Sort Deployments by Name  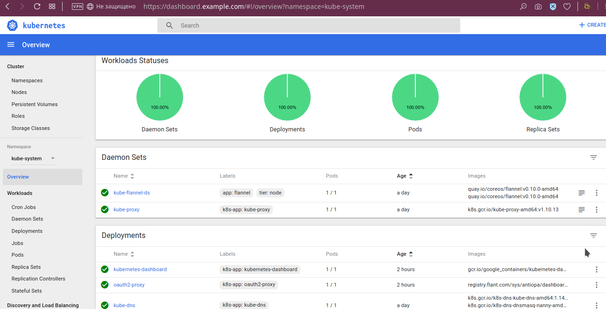(x=124, y=254)
